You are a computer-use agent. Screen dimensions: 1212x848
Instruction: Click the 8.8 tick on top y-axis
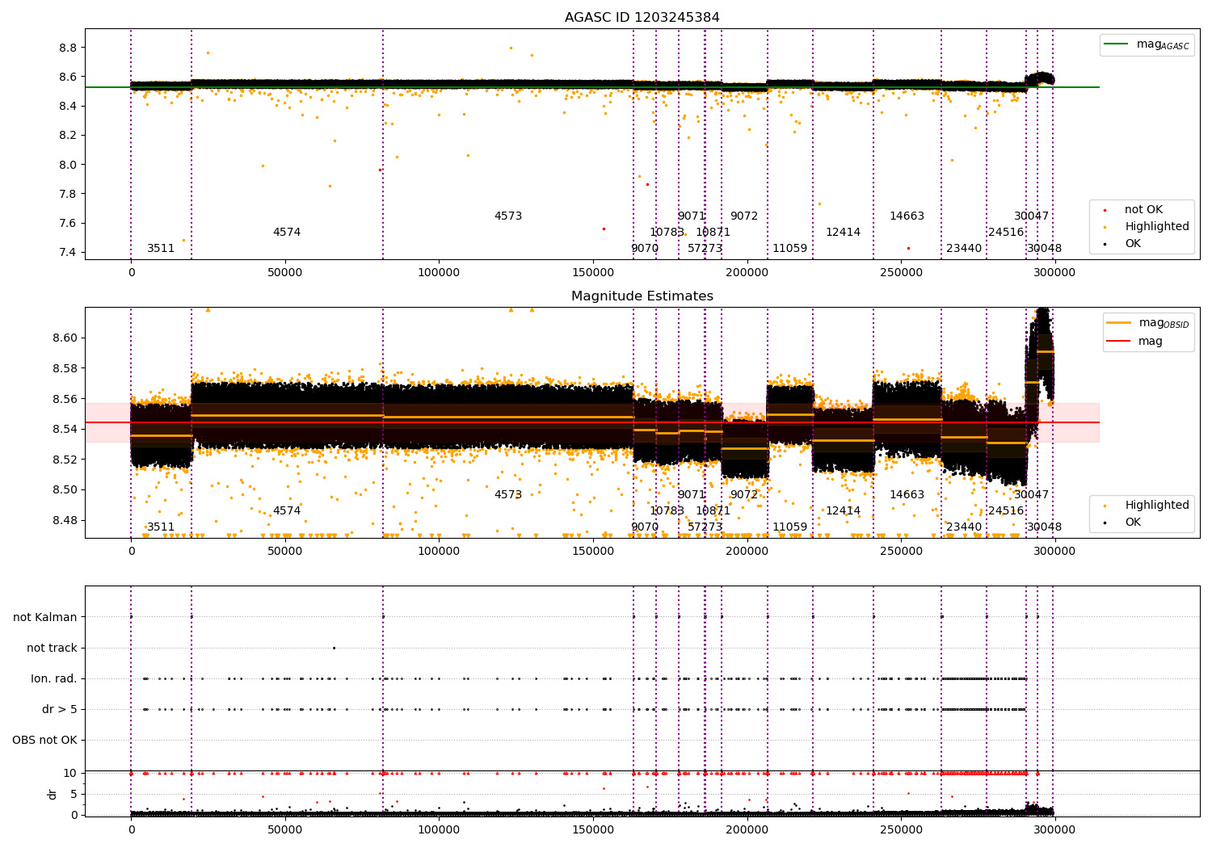coord(68,48)
